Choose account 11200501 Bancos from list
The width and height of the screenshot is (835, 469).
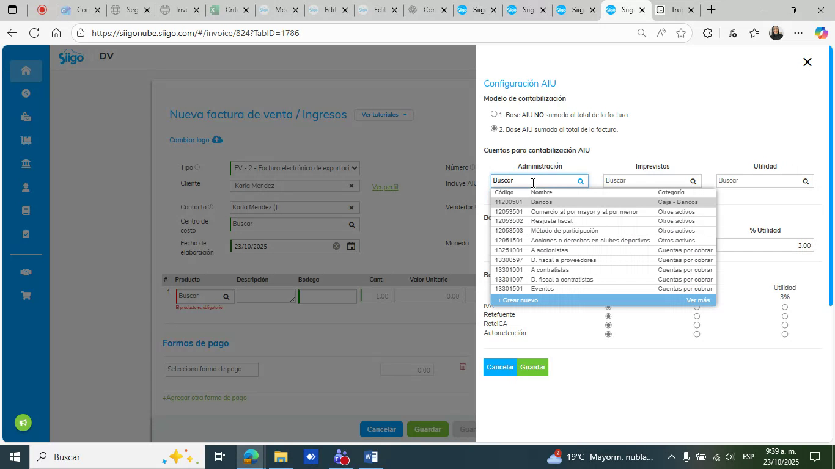(x=603, y=202)
